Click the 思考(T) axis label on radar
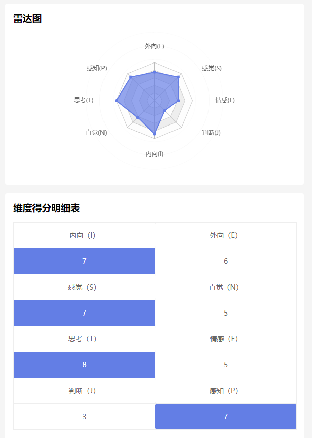The image size is (312, 438). coord(84,100)
